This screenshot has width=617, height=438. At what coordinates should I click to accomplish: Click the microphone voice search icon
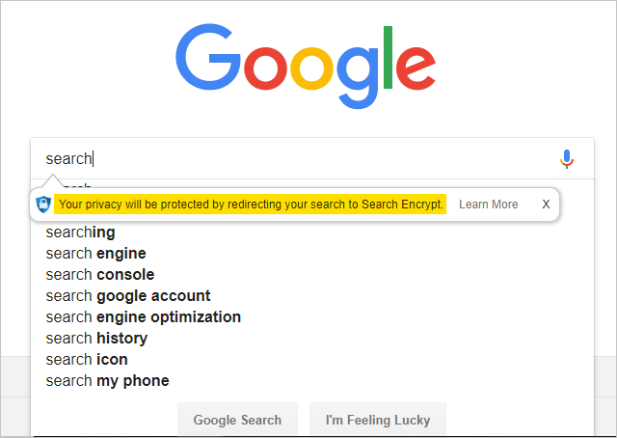pos(567,159)
